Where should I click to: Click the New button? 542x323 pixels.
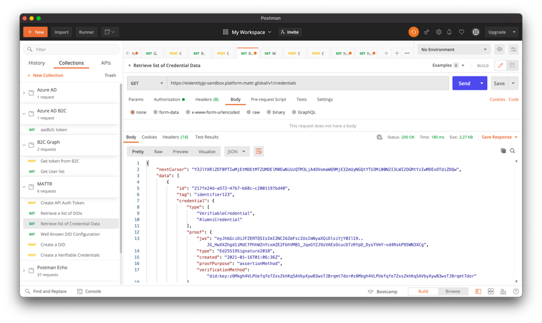pos(36,32)
